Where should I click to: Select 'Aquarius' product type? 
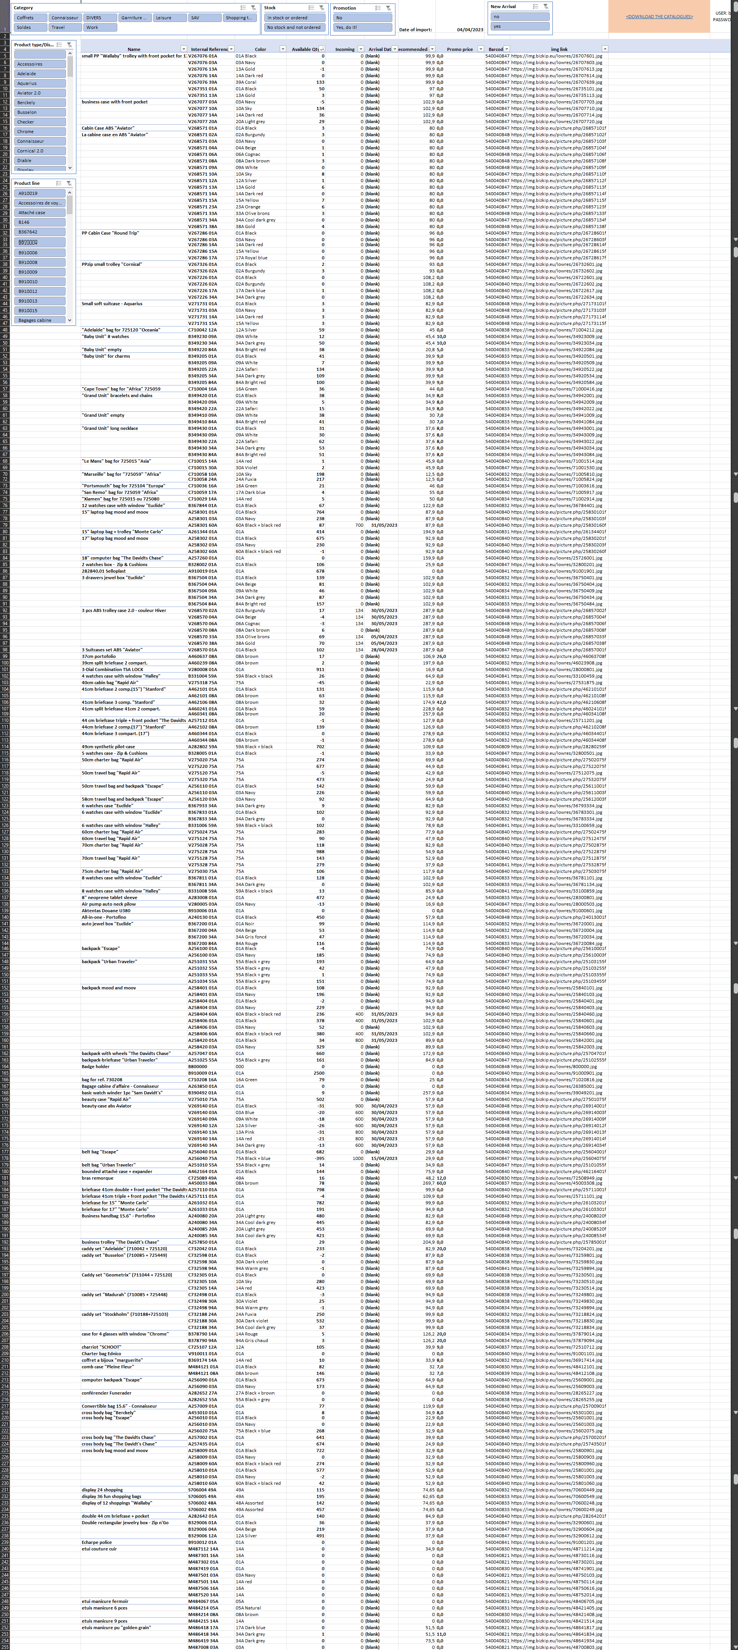click(x=40, y=83)
